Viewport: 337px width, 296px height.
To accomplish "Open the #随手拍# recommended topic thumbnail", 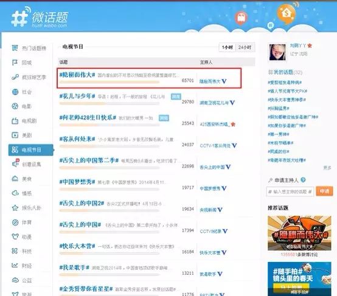I will [x=299, y=278].
